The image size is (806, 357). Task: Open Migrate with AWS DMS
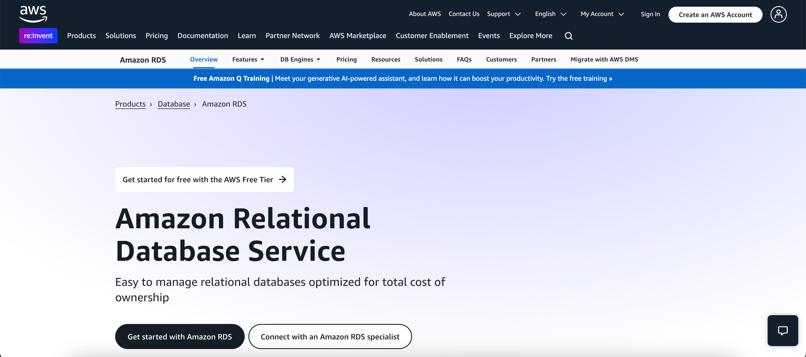tap(604, 59)
